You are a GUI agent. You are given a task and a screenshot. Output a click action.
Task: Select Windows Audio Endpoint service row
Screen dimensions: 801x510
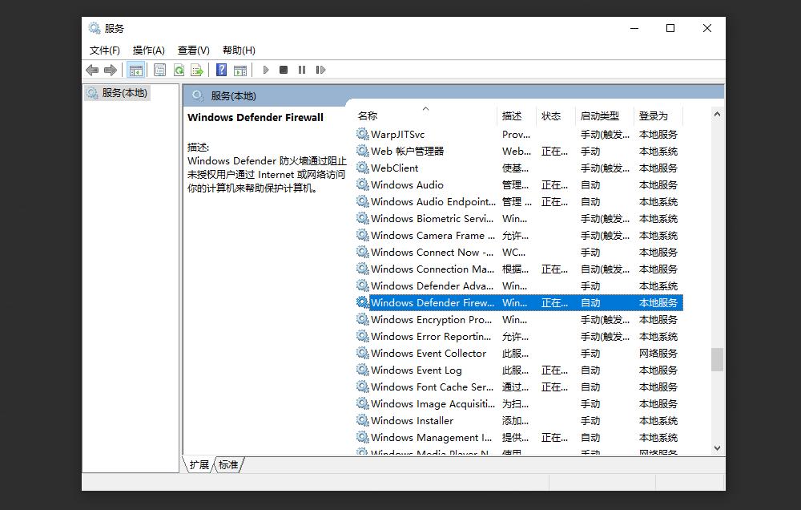pyautogui.click(x=520, y=201)
